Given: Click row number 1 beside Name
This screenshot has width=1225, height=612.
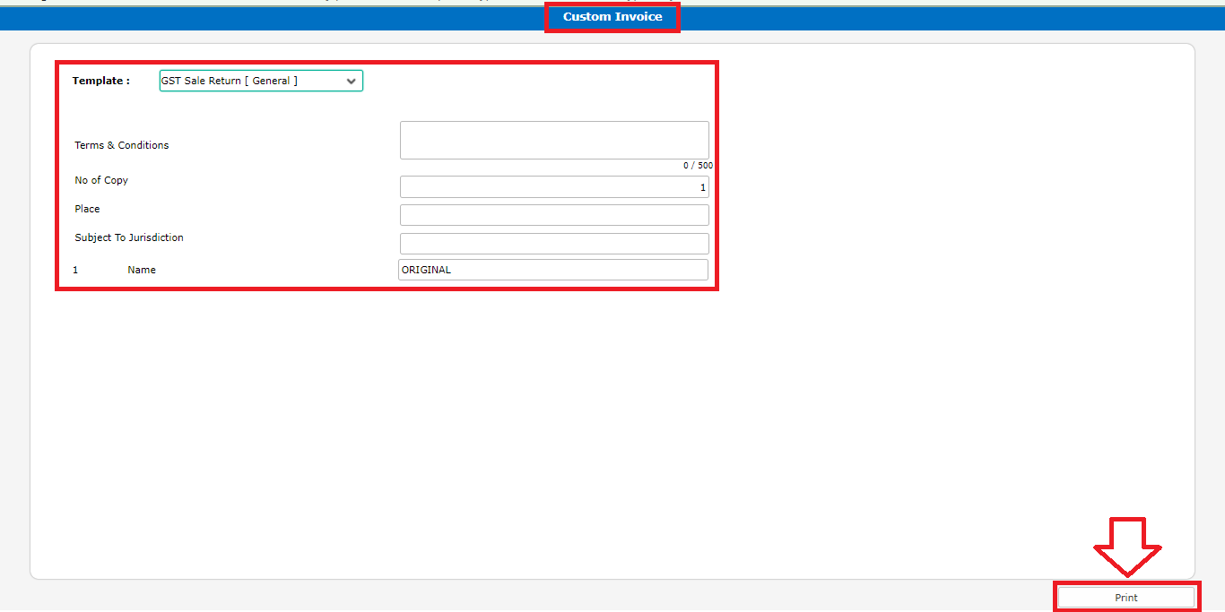Looking at the screenshot, I should click(x=75, y=270).
